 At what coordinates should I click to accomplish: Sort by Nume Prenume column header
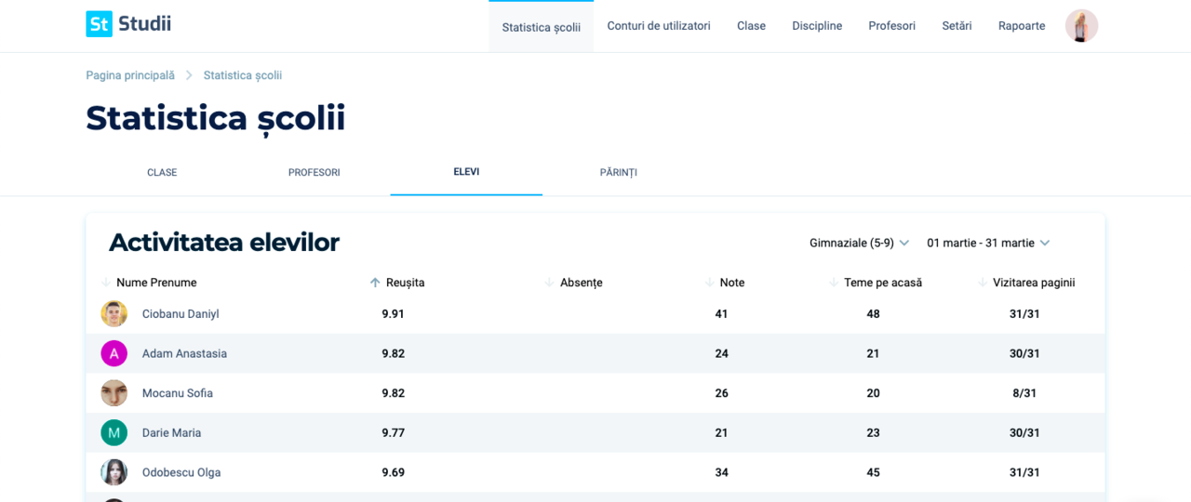pyautogui.click(x=156, y=283)
